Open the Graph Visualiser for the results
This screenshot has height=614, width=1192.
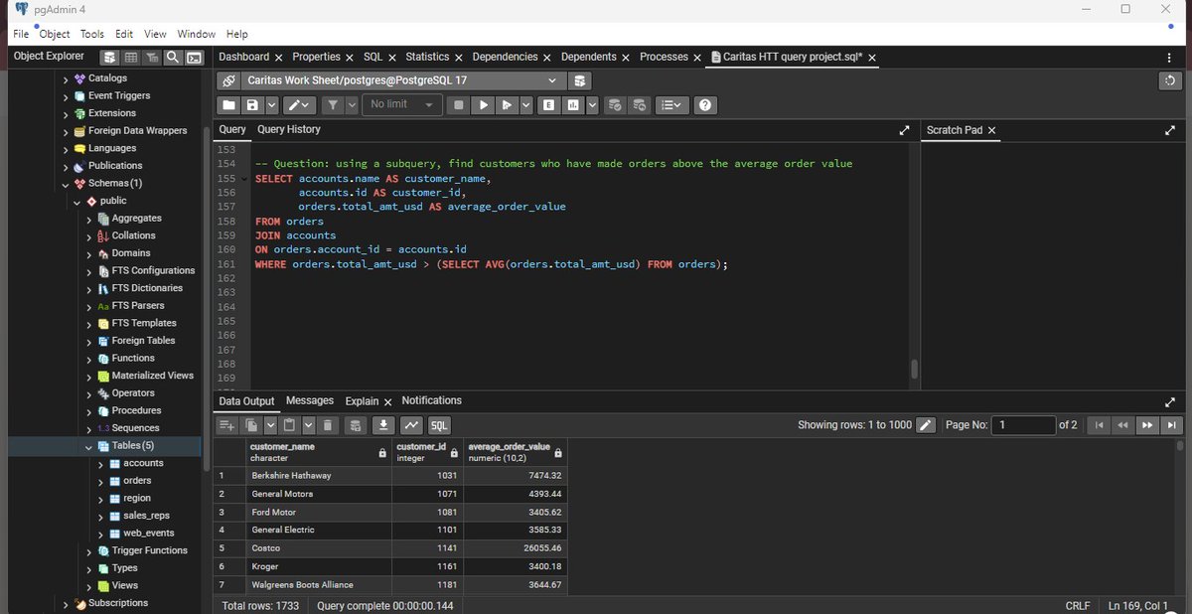[410, 426]
